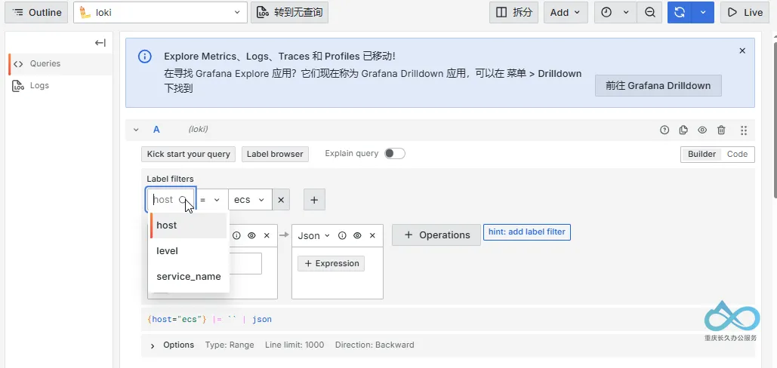
Task: Open the time range picker clock icon
Action: click(606, 12)
